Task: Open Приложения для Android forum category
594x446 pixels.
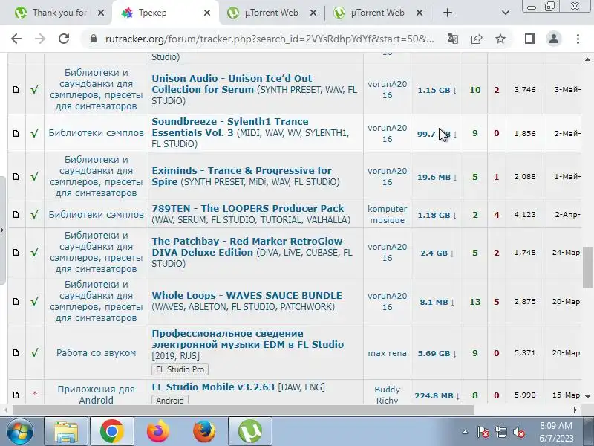Action: pyautogui.click(x=96, y=395)
